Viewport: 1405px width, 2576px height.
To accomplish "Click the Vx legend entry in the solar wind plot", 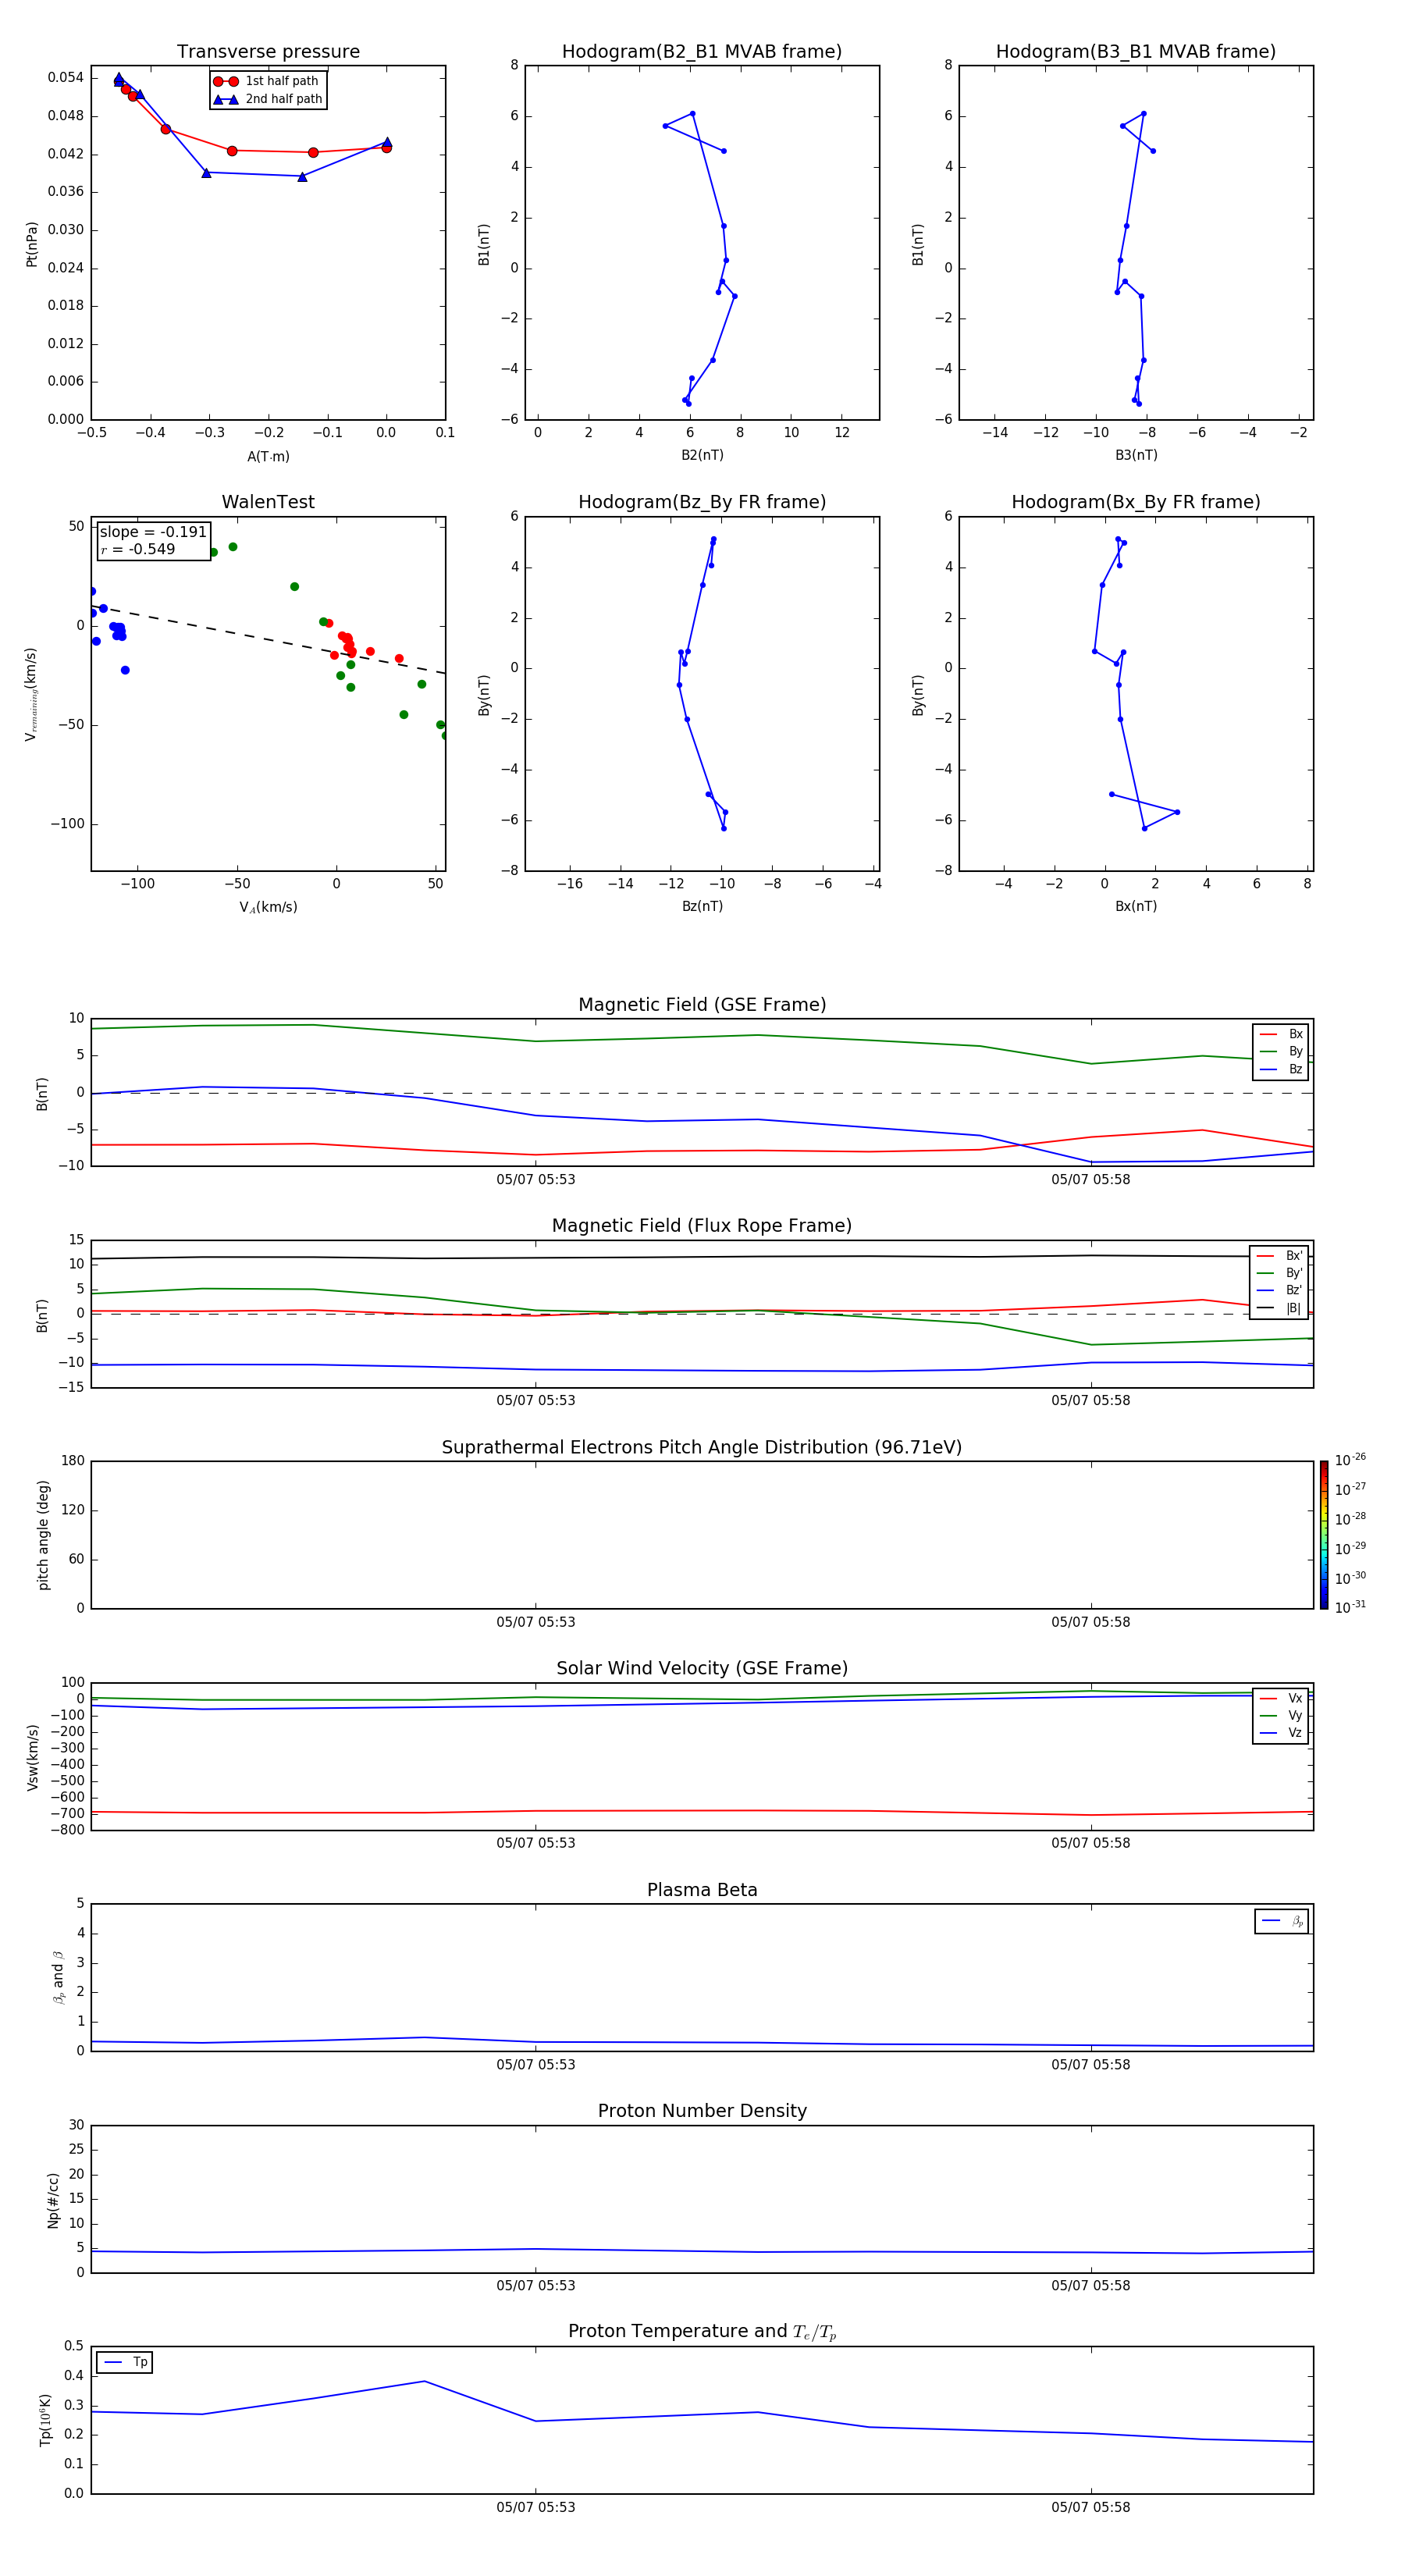I will [1281, 1698].
